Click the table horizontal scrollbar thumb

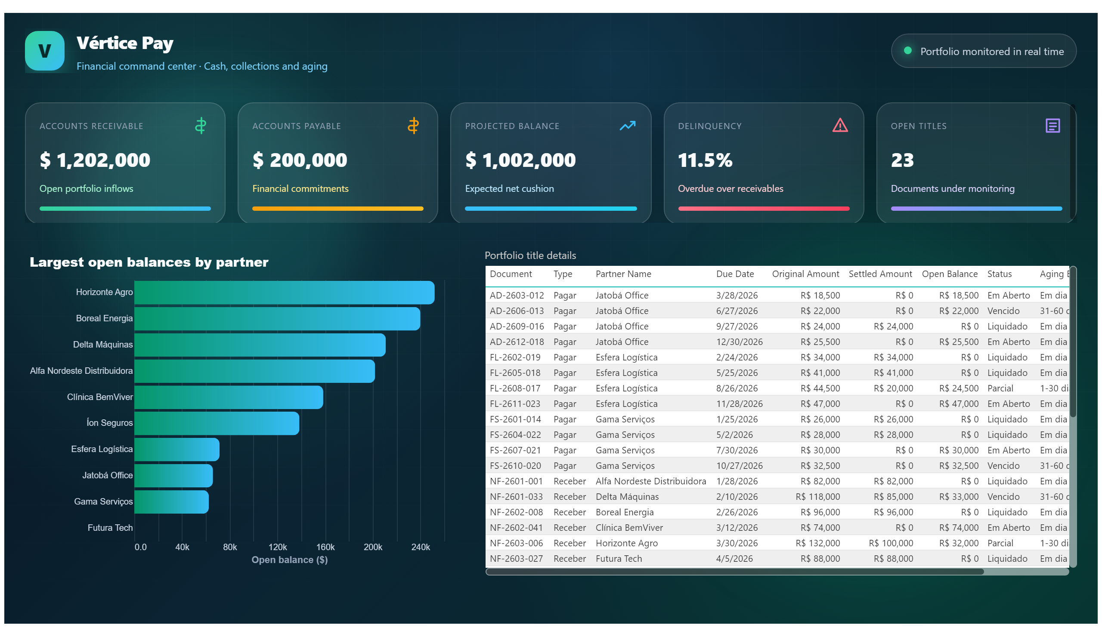(735, 572)
